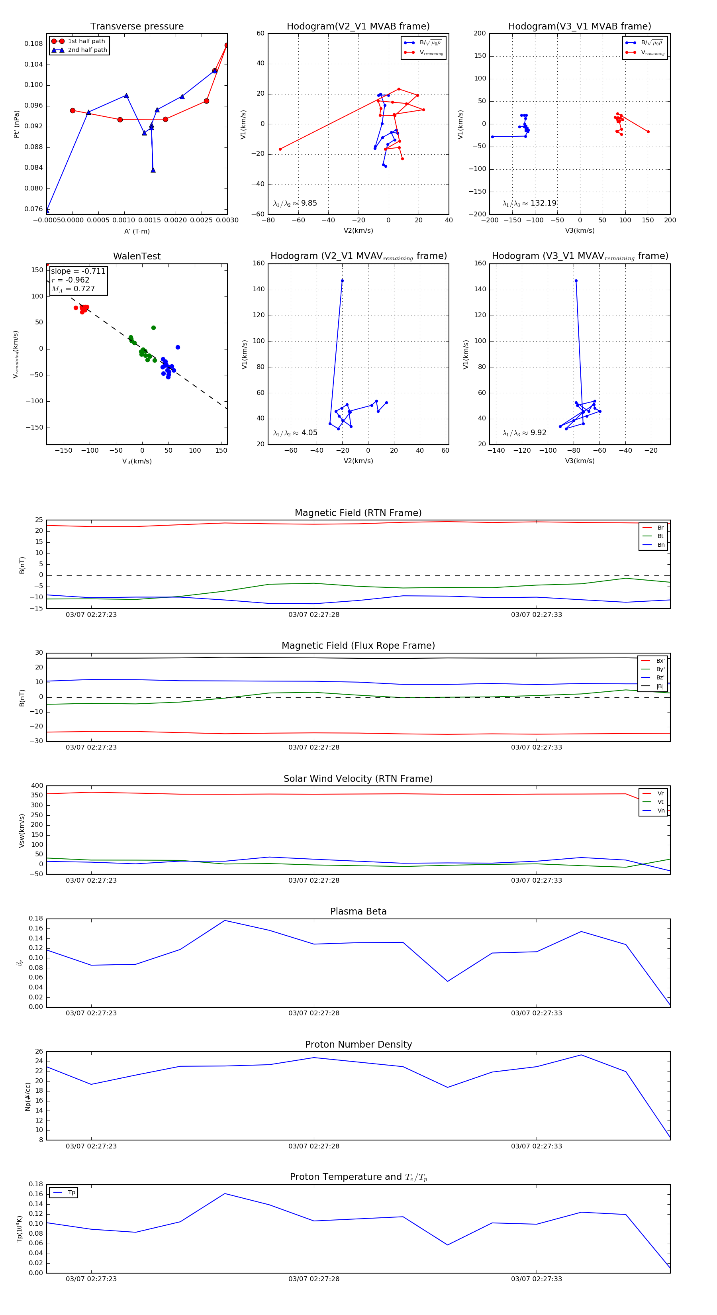Click the "Magnetic Field (RTN Frame)" title
The image size is (717, 1315).
[358, 513]
